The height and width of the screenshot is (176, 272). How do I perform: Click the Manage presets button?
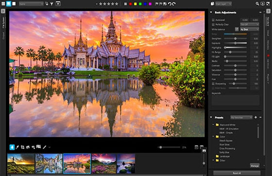[255, 166]
